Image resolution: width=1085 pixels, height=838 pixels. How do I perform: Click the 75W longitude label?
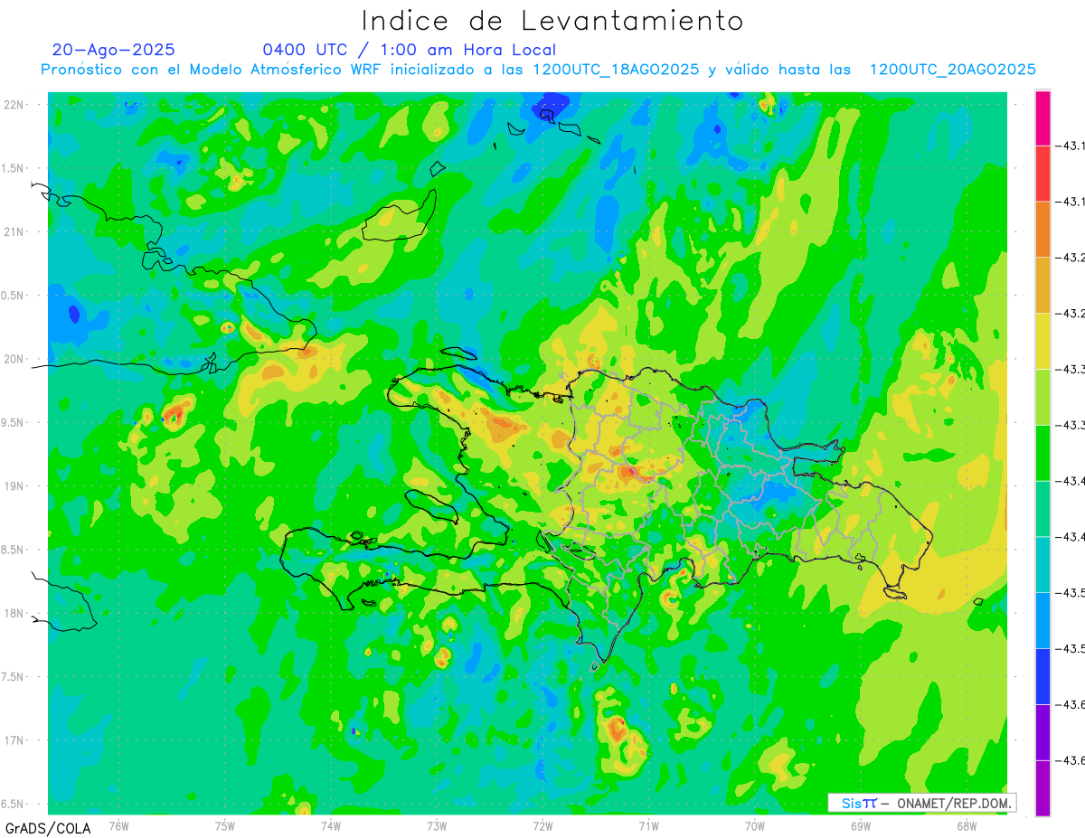(x=225, y=826)
